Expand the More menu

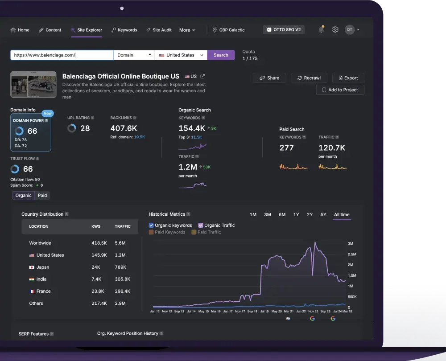click(x=187, y=30)
